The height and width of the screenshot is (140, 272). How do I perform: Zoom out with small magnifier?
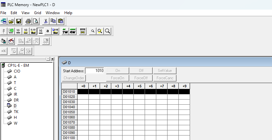(x=93, y=31)
